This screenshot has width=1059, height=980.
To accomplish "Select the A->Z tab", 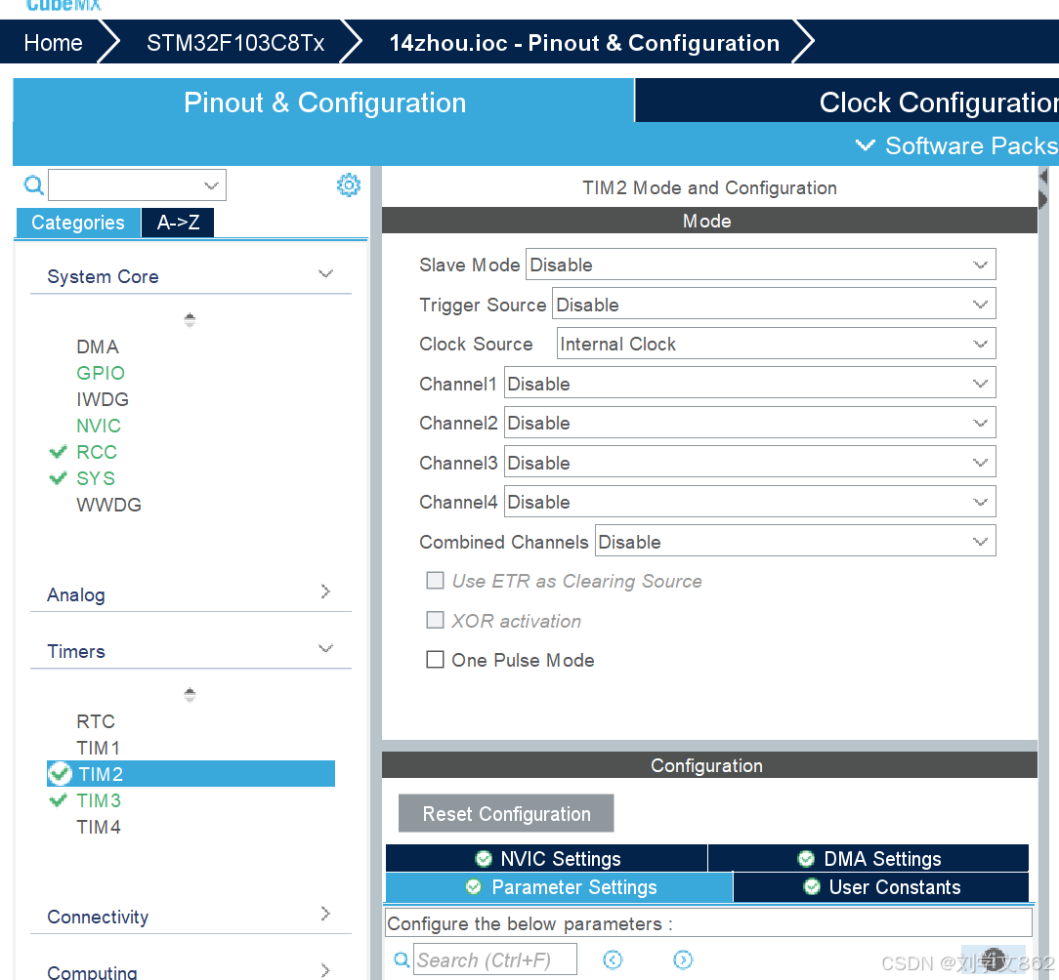I will point(179,222).
